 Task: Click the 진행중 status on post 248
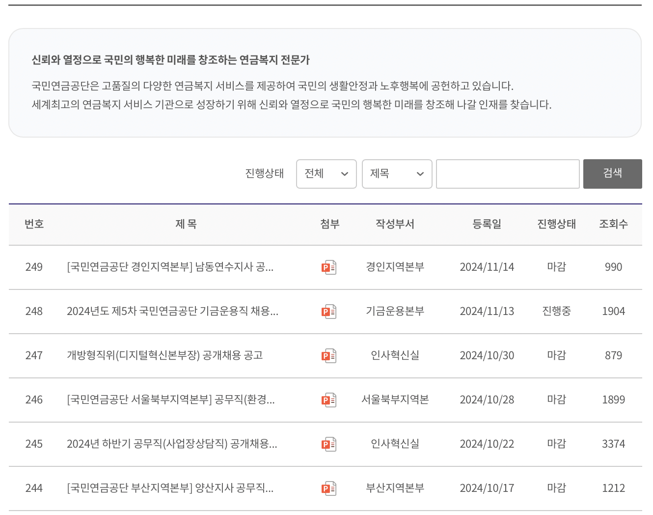pyautogui.click(x=555, y=311)
